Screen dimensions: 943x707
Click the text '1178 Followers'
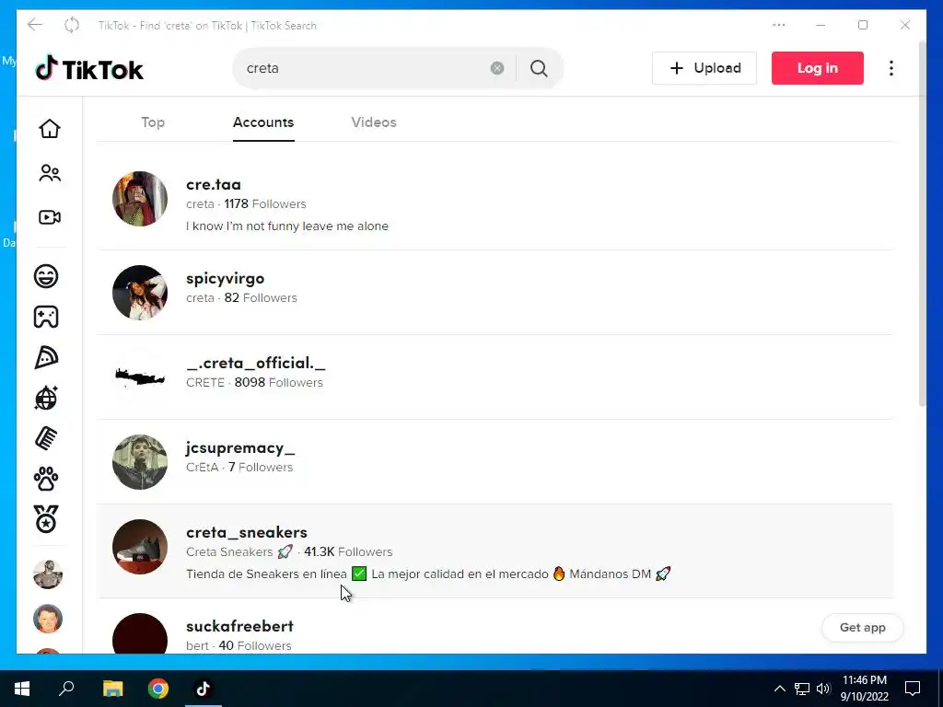[264, 203]
